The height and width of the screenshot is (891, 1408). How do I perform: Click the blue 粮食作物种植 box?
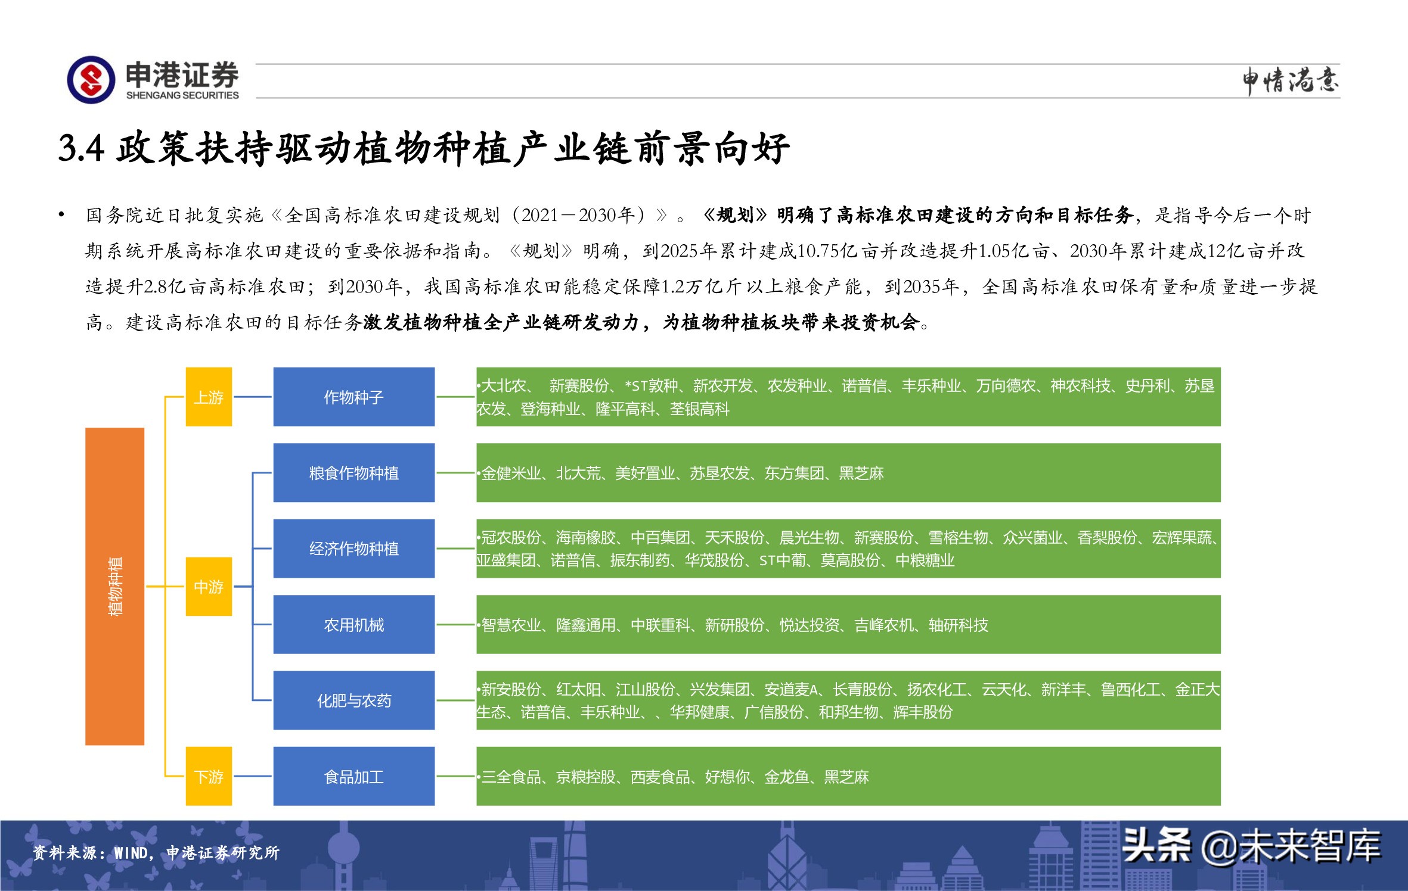(354, 473)
